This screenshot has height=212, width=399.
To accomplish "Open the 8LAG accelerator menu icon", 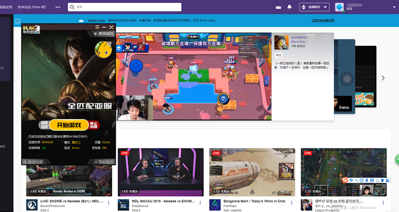I will click(x=97, y=27).
